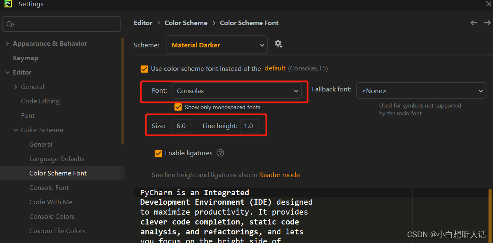Click the ligatures help question mark icon
Screen dimensions: 493x243
220,153
